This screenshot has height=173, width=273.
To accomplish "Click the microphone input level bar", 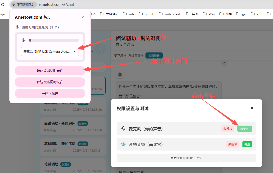I will (54, 40).
